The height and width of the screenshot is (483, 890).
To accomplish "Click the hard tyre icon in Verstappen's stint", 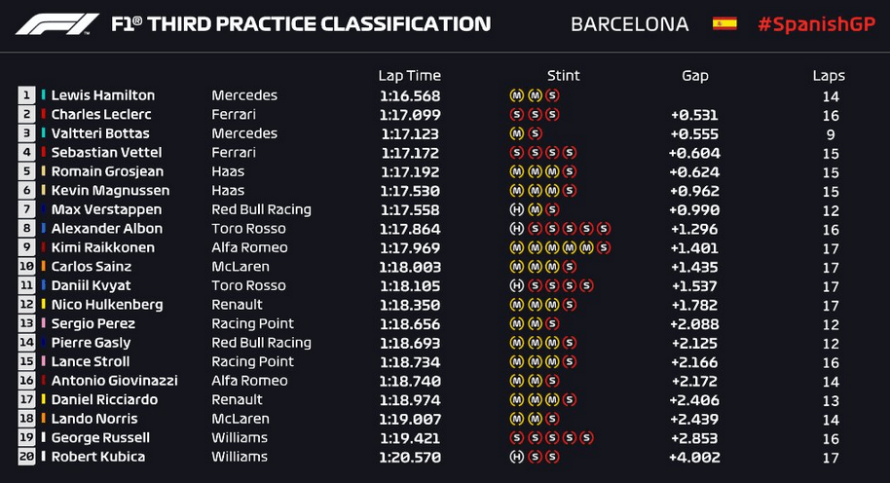I will 516,209.
